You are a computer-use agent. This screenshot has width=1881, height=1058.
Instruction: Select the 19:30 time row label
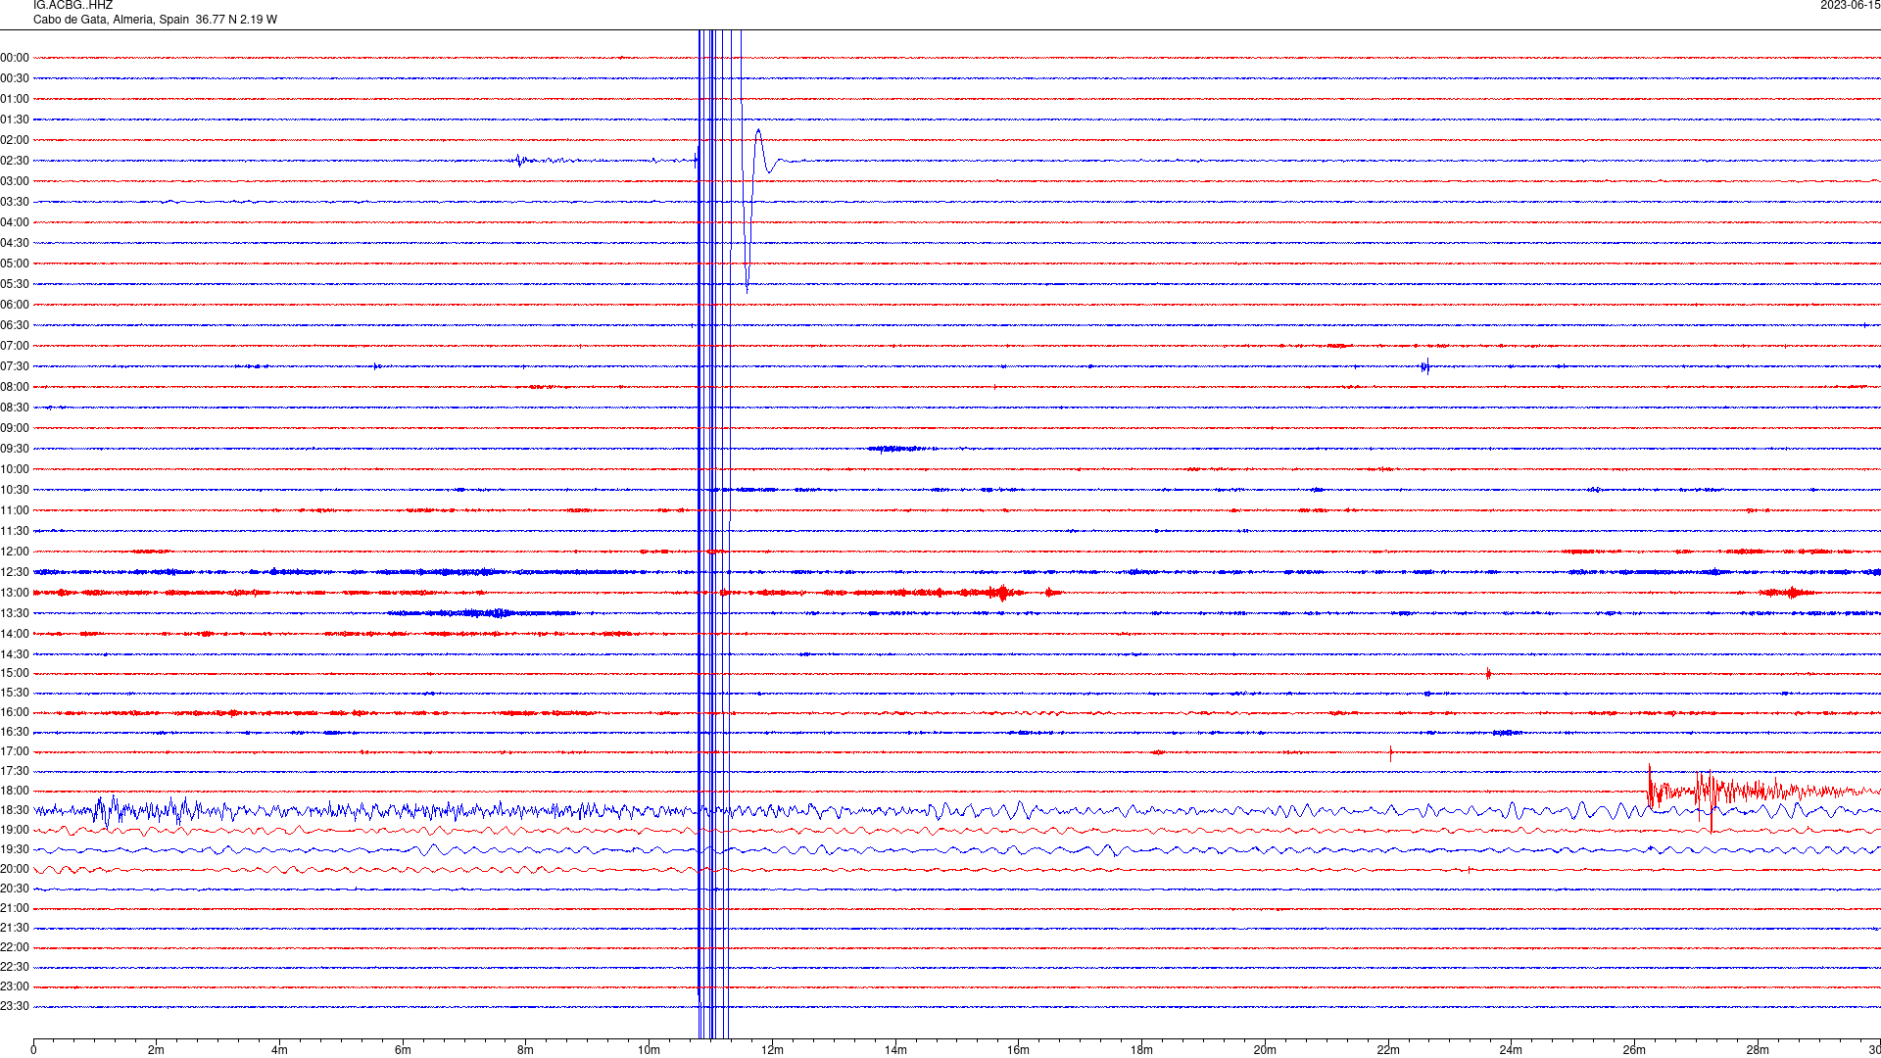pyautogui.click(x=15, y=849)
